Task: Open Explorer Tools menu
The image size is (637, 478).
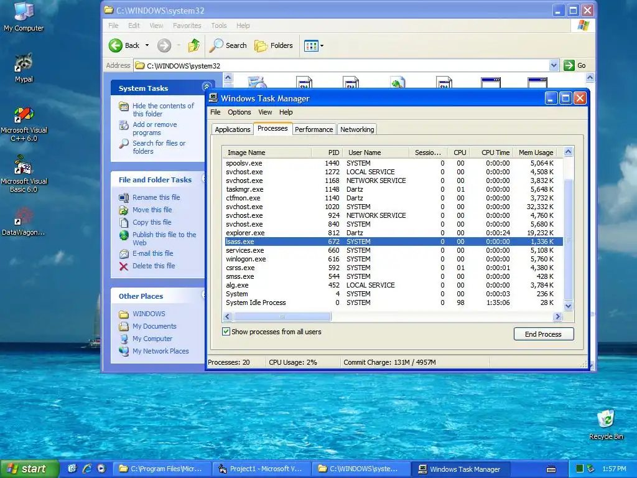Action: pos(218,26)
